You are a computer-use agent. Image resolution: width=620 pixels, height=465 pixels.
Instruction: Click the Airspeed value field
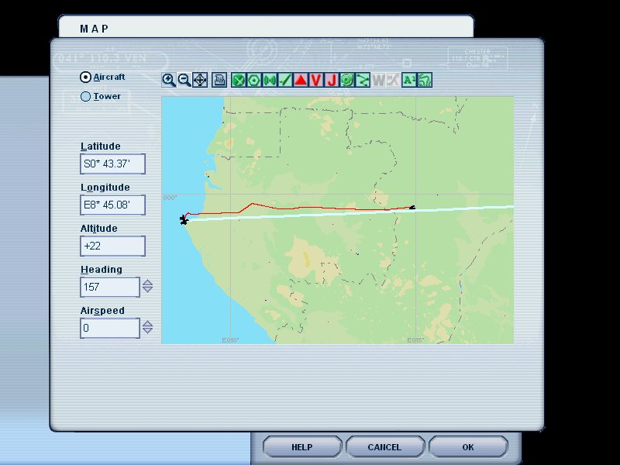pos(110,328)
